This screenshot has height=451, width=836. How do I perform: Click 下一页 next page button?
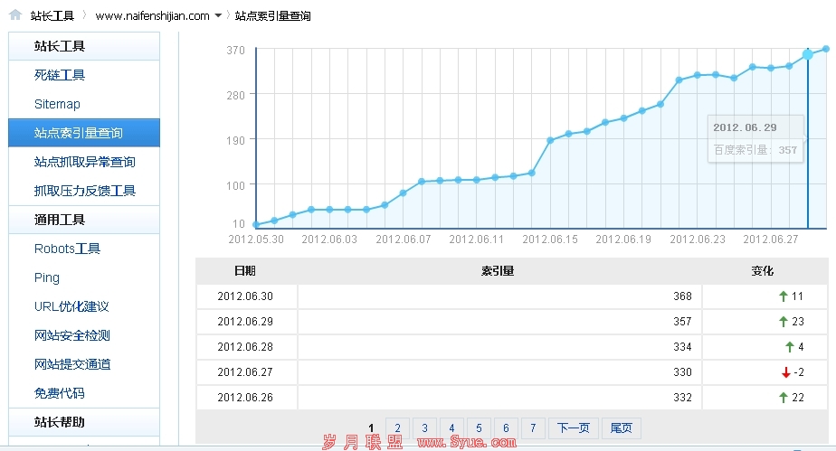click(573, 428)
